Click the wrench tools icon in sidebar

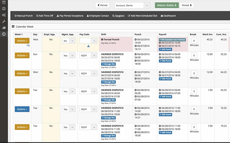(x=4, y=21)
